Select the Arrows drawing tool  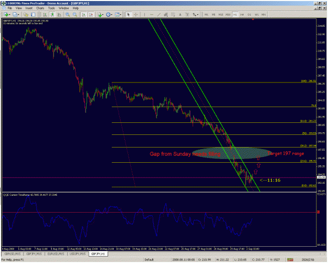194,15
